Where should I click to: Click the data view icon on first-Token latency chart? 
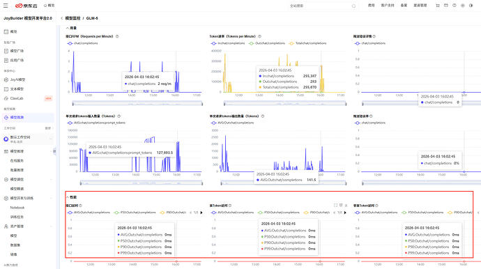pyautogui.click(x=341, y=205)
